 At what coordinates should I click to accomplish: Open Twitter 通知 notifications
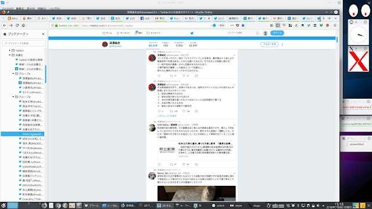pos(138,33)
